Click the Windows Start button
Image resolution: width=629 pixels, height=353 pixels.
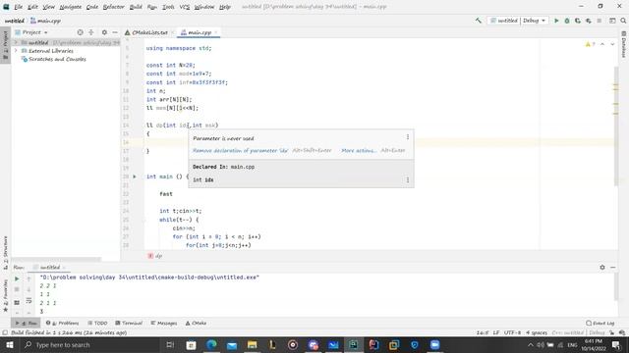pyautogui.click(x=10, y=344)
